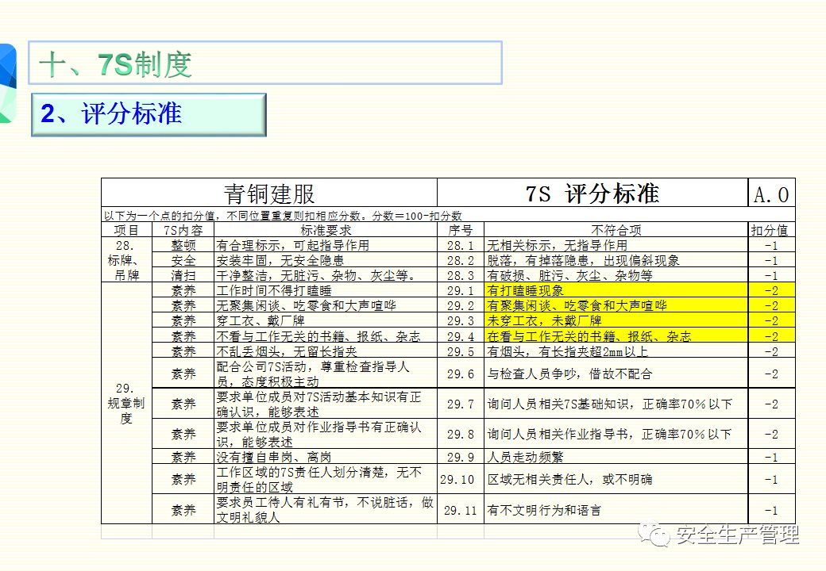Click the '2、评分标准' subtitle box
826x571 pixels.
[x=149, y=115]
